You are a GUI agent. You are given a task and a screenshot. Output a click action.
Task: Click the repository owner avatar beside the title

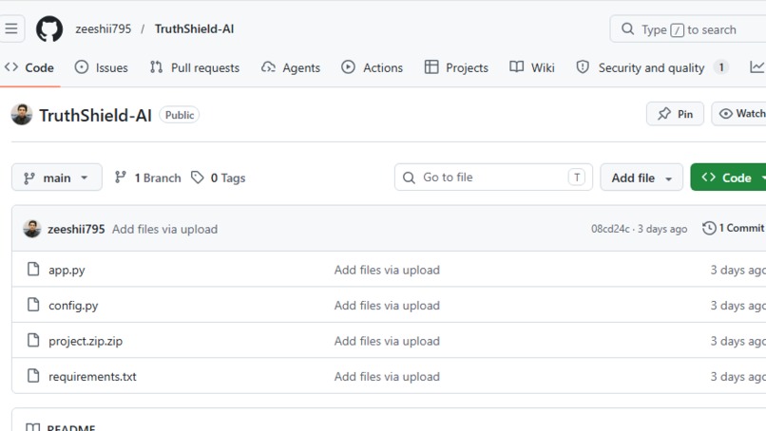point(22,115)
